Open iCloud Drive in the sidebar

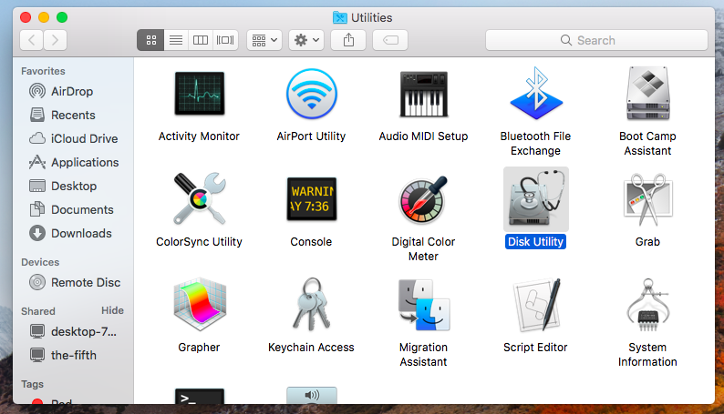pos(74,138)
